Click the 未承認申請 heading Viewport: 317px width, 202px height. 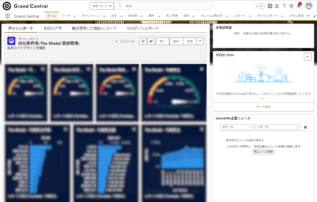224,28
